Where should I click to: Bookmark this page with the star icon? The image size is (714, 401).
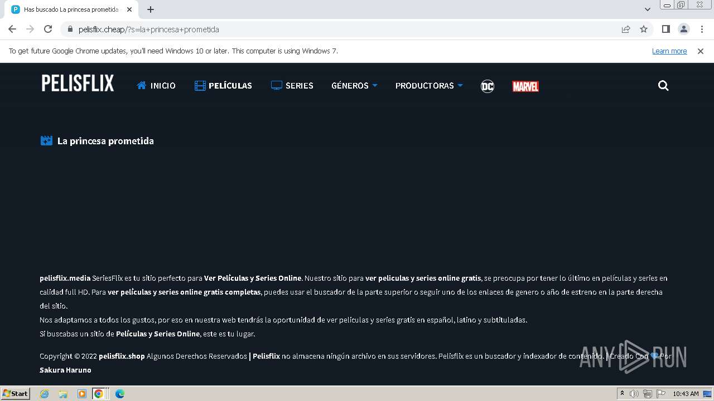(644, 30)
